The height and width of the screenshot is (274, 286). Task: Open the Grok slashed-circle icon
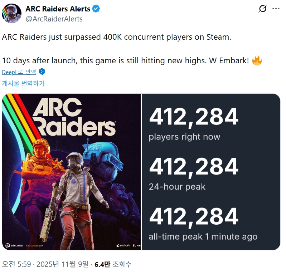[x=262, y=9]
